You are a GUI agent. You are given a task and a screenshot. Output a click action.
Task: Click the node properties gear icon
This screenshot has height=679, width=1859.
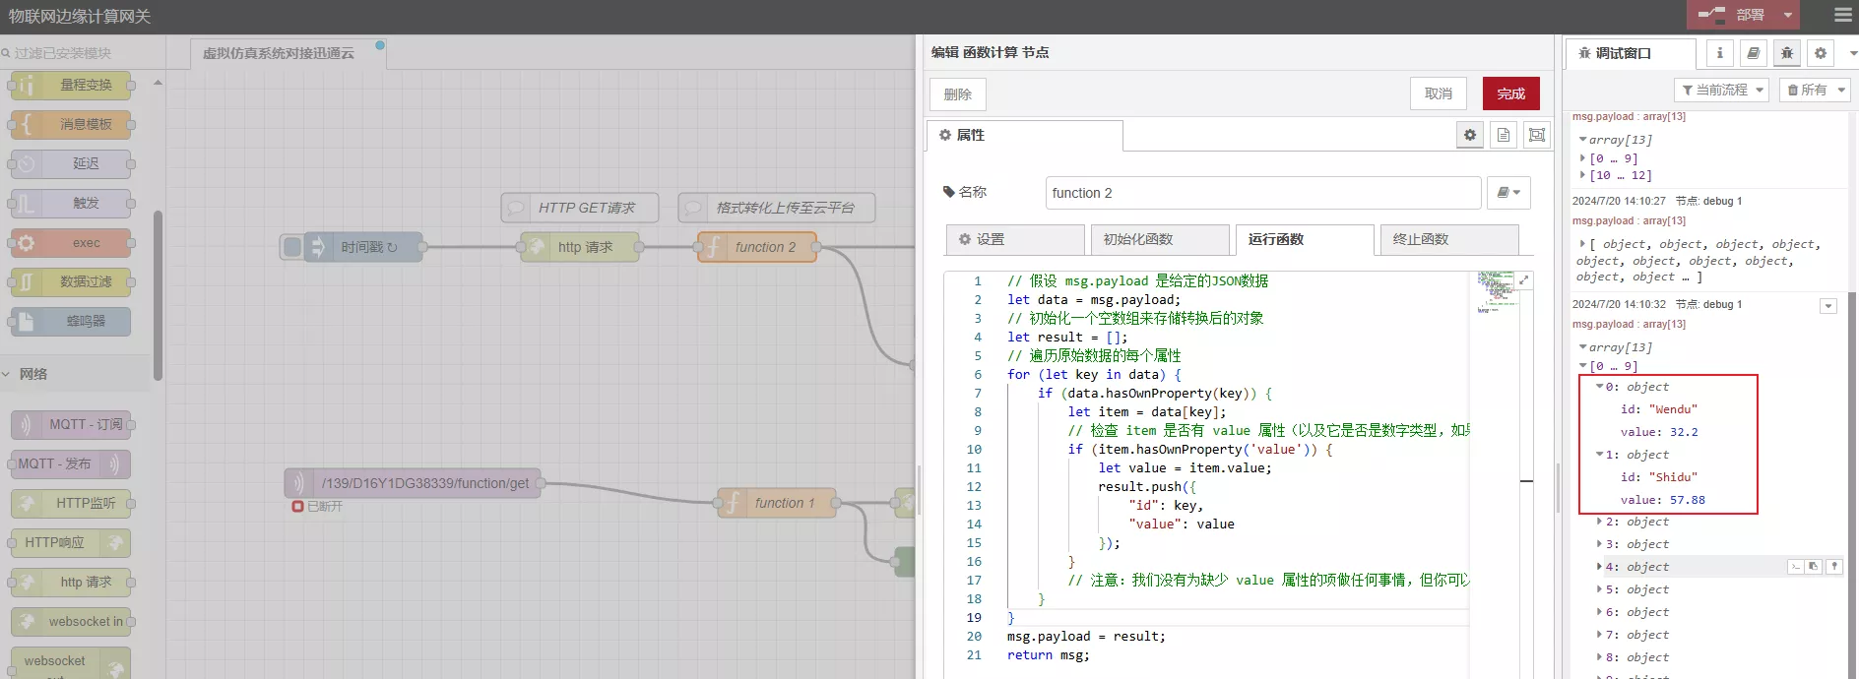point(1470,135)
